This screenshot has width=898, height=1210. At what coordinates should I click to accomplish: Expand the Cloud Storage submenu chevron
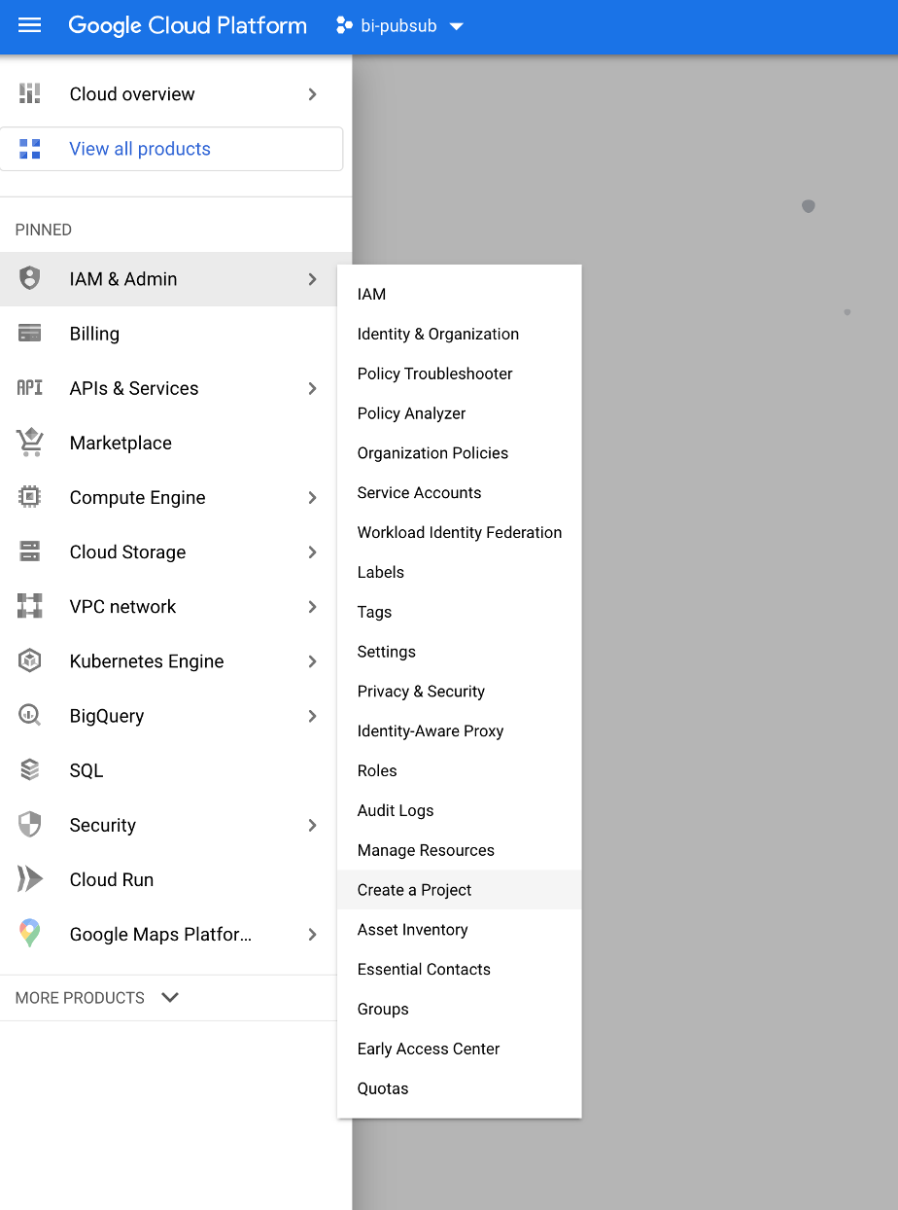click(x=312, y=552)
